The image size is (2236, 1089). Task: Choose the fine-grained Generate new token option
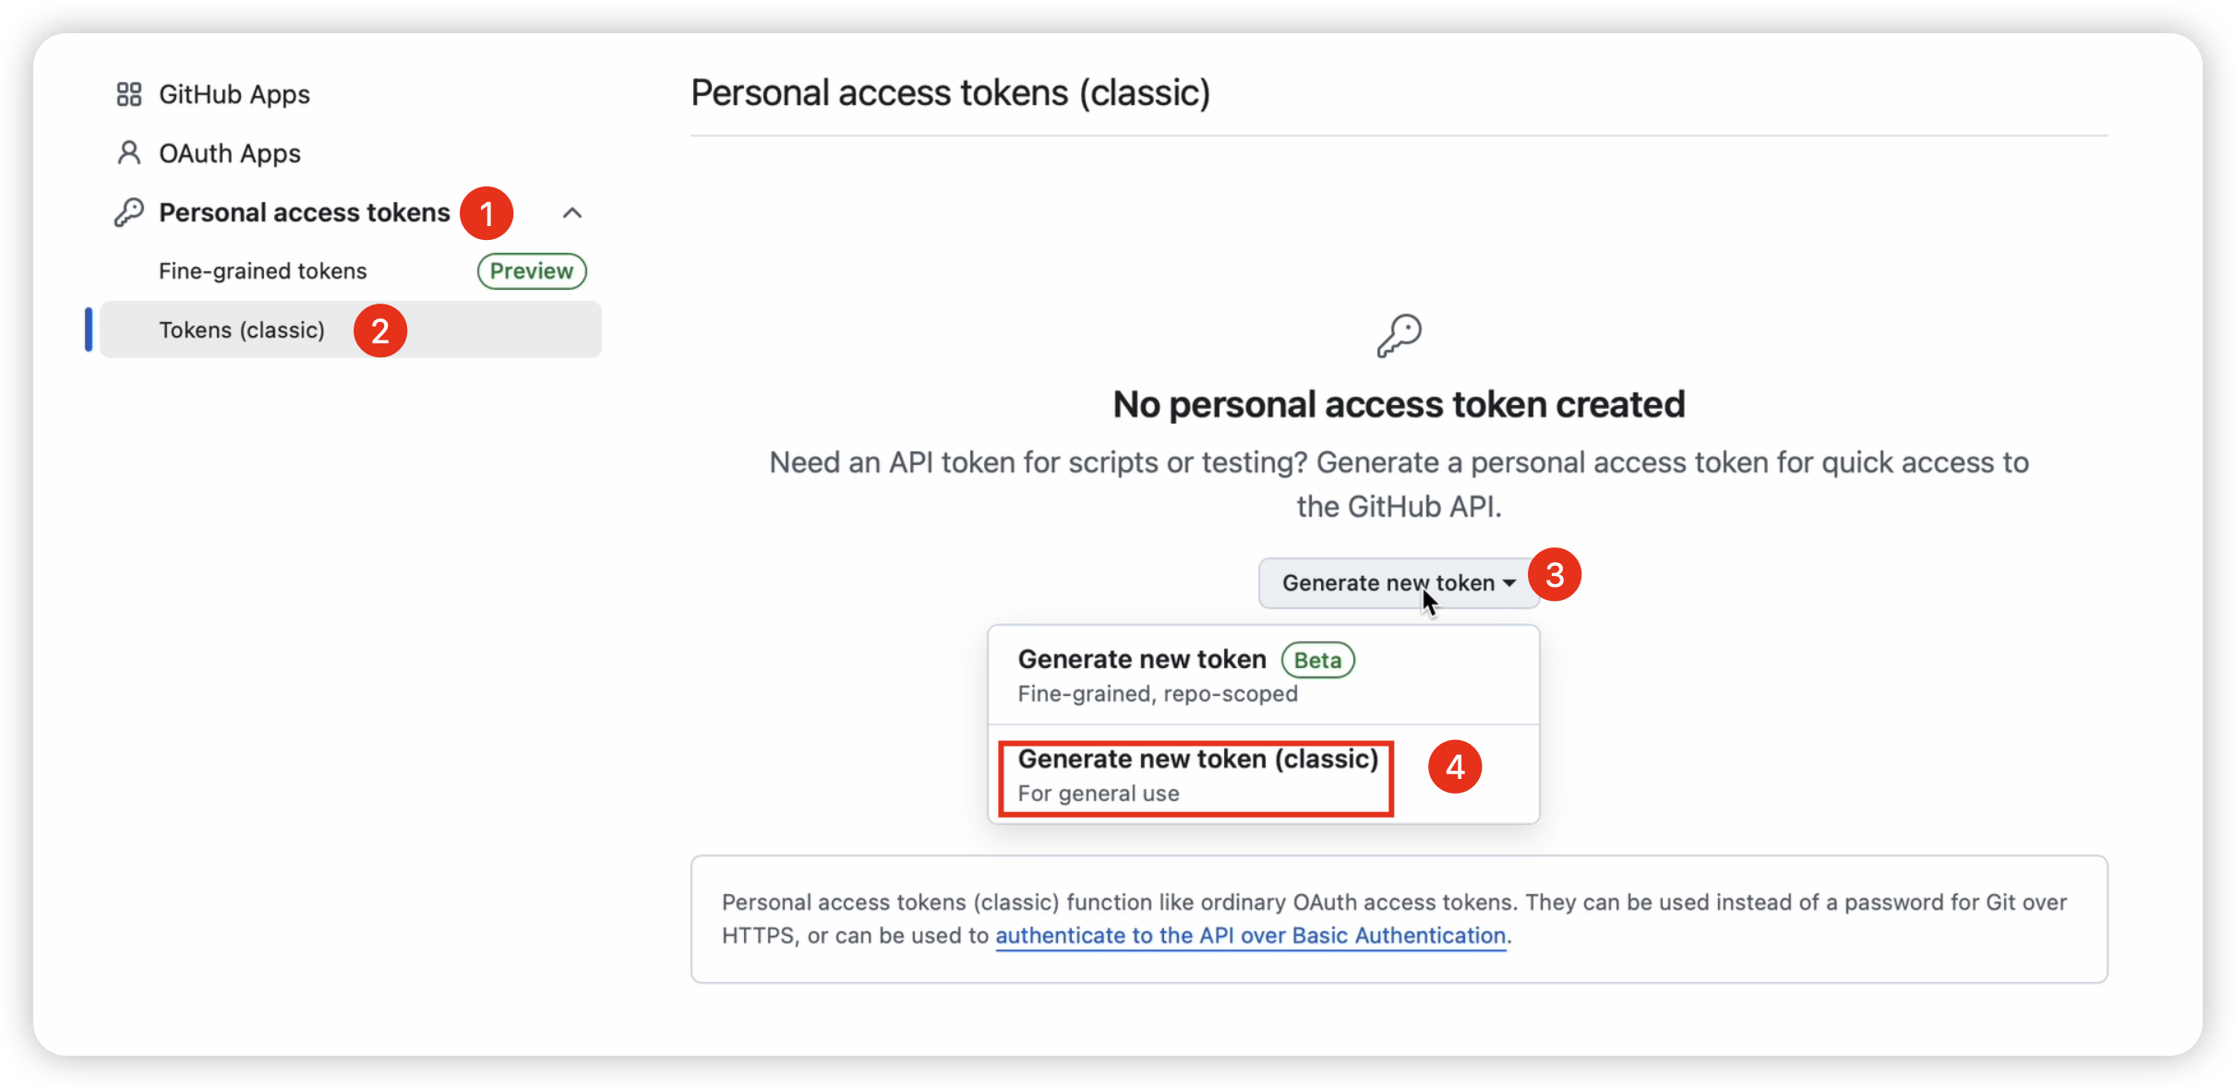(1141, 676)
